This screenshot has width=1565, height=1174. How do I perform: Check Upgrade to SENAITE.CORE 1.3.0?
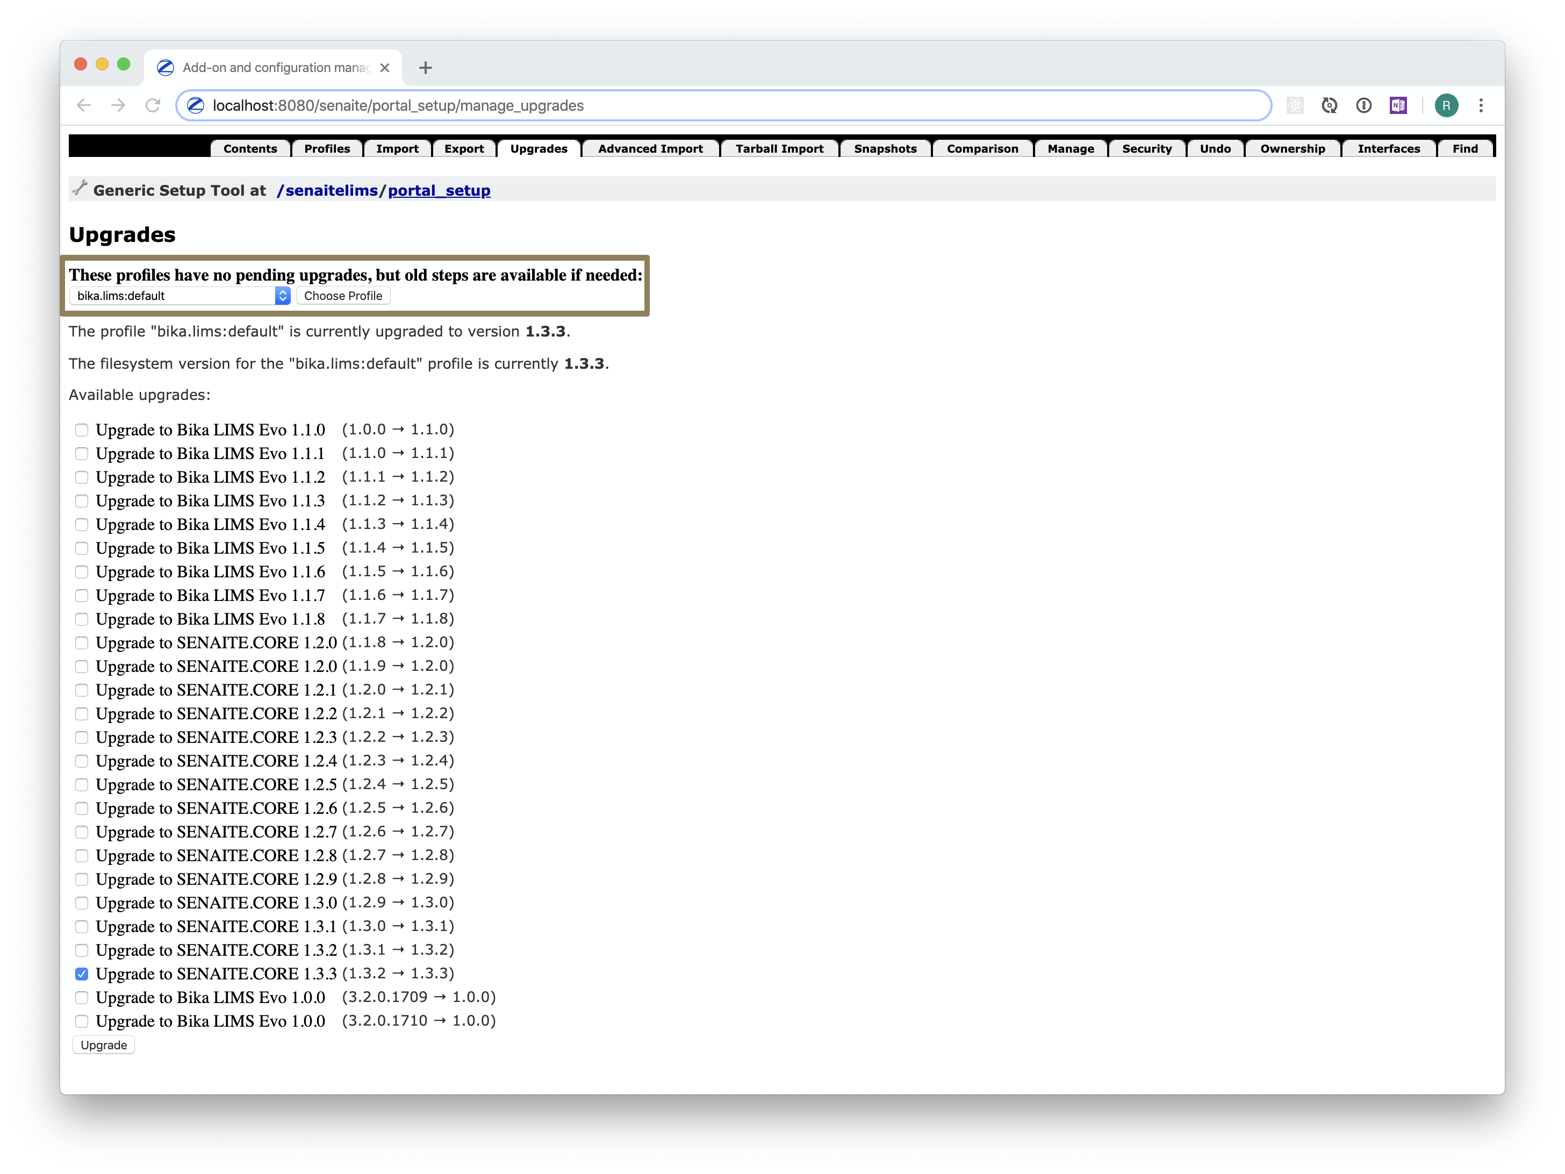(x=82, y=903)
